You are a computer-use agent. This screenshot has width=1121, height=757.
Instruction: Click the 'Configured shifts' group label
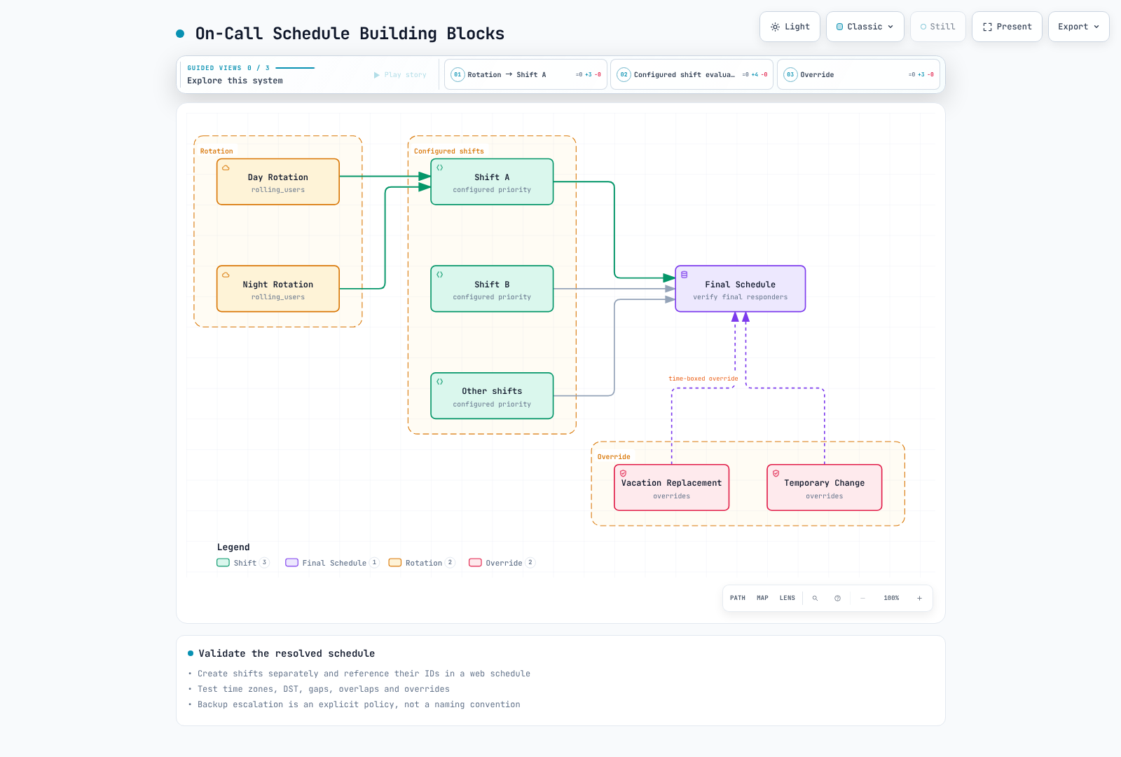click(449, 151)
